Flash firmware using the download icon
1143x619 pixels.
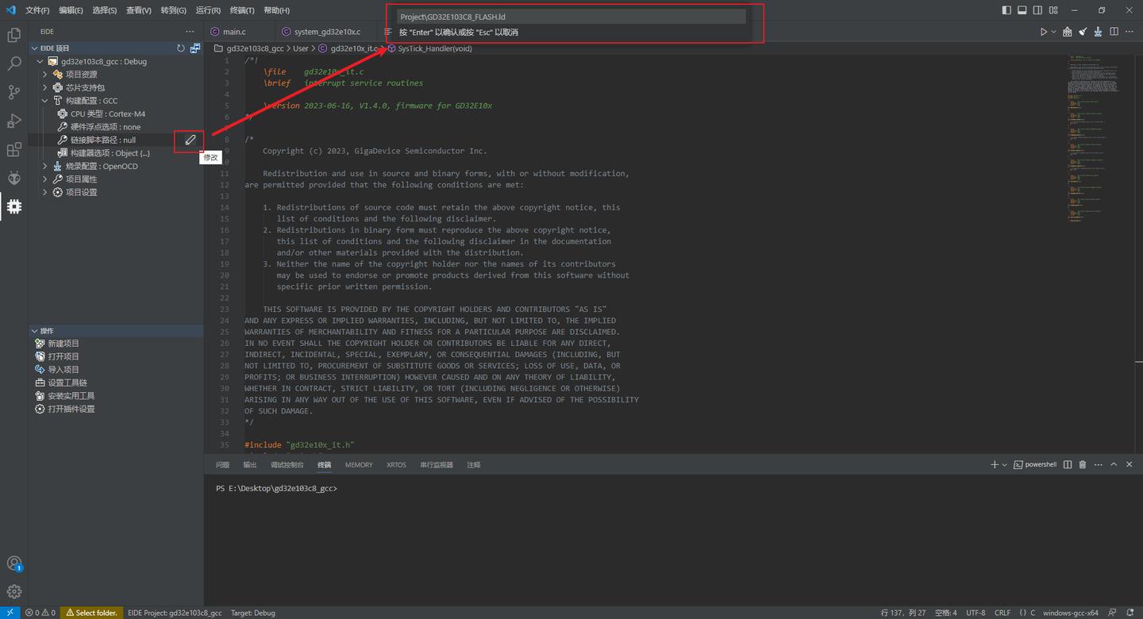[1099, 32]
